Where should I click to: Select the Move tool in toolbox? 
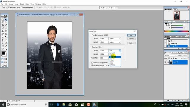pyautogui.click(x=6, y=20)
